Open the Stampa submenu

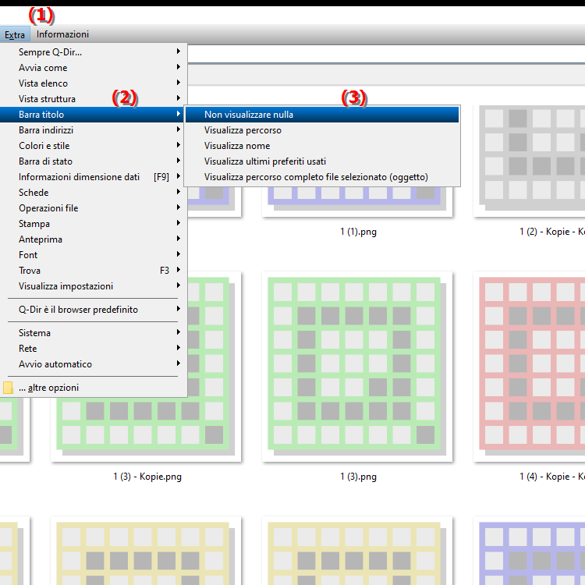click(x=93, y=224)
